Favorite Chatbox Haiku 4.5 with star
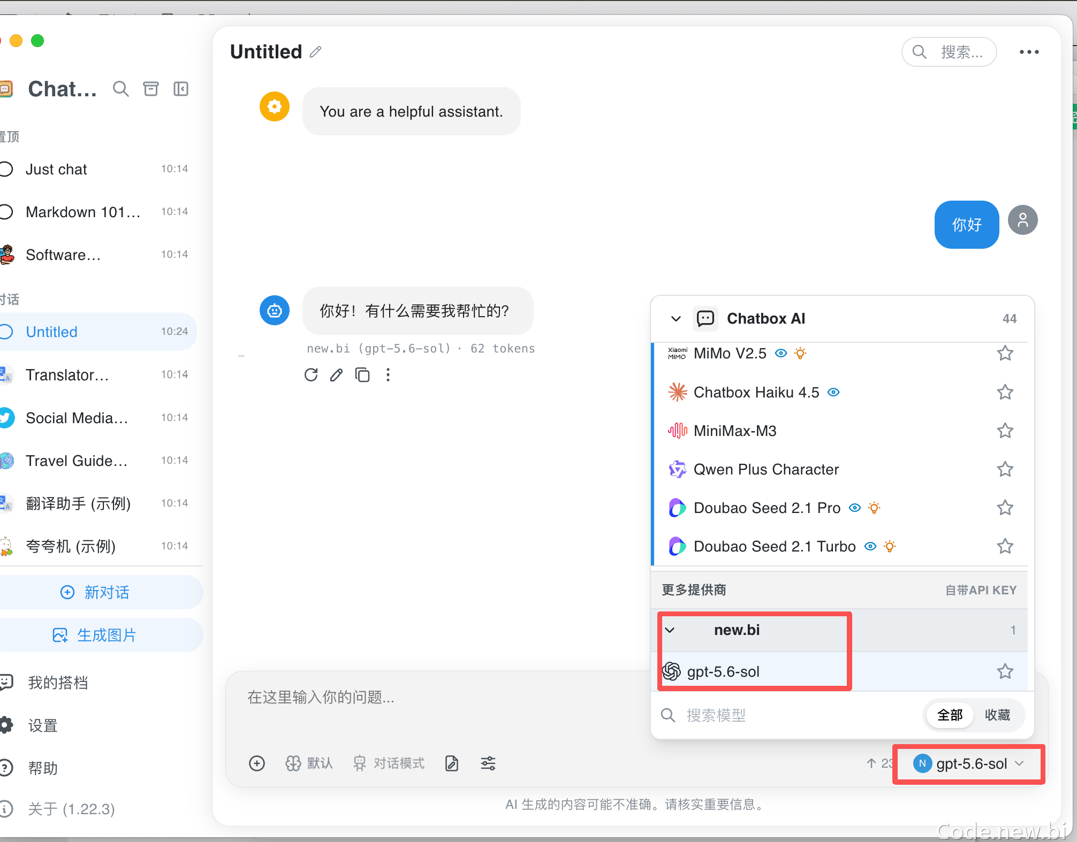The height and width of the screenshot is (842, 1077). (1005, 392)
